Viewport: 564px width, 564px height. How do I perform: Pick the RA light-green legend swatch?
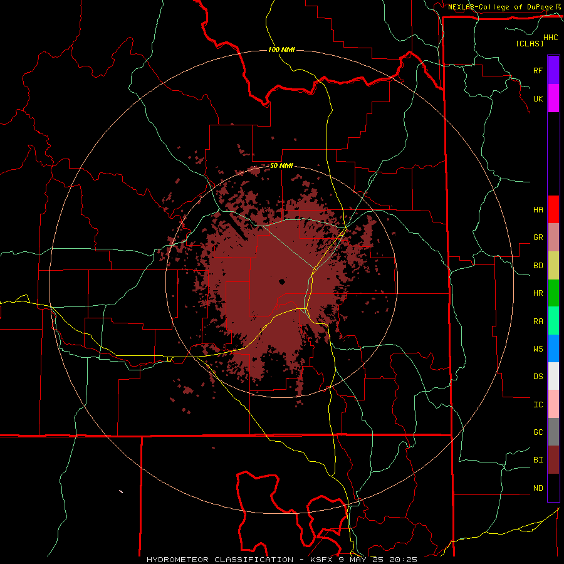coord(553,321)
